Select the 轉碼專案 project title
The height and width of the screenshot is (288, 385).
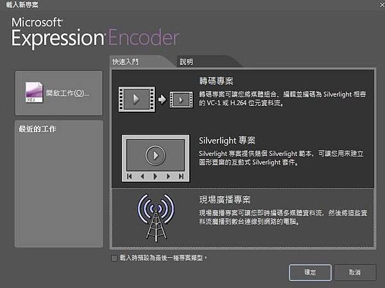216,81
